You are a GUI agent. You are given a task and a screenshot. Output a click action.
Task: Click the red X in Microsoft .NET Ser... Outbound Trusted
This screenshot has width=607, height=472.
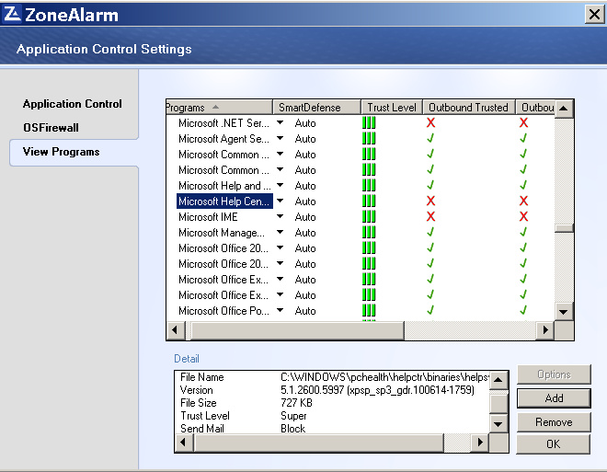point(430,122)
